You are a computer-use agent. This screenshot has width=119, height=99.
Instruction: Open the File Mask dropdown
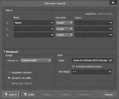pyautogui.click(x=92, y=72)
